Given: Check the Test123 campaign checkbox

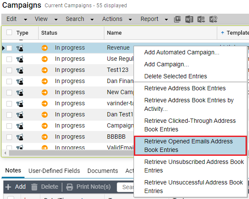Looking at the screenshot, I should coord(9,70).
